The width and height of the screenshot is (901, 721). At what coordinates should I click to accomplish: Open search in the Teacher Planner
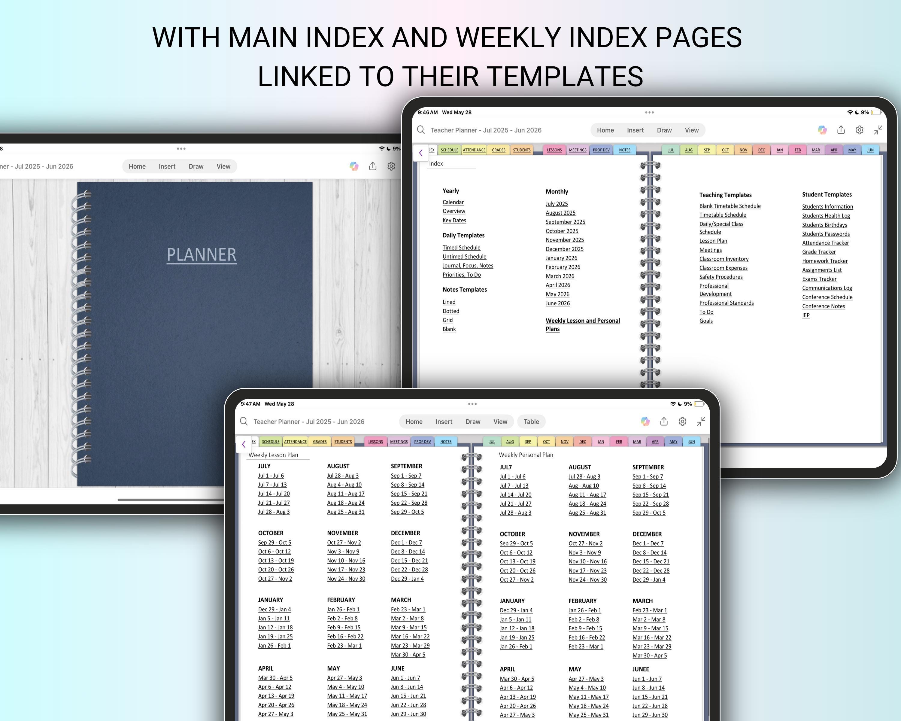point(421,130)
